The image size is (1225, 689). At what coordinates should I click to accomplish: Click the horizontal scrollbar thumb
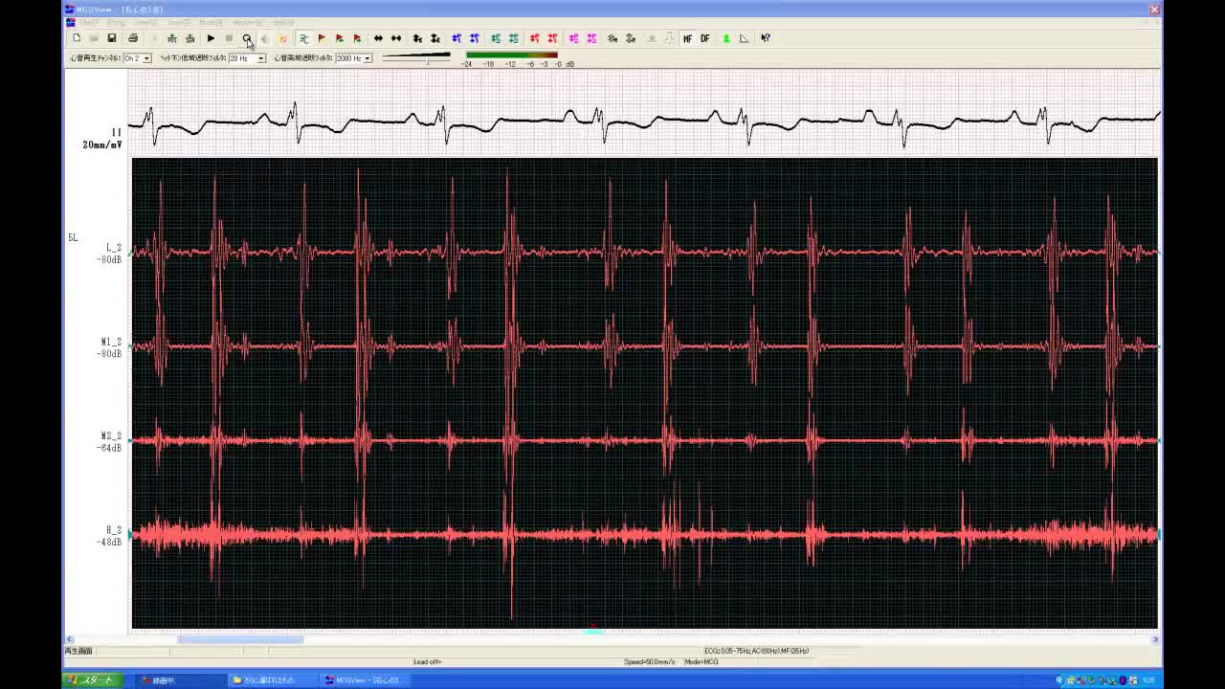pos(239,639)
